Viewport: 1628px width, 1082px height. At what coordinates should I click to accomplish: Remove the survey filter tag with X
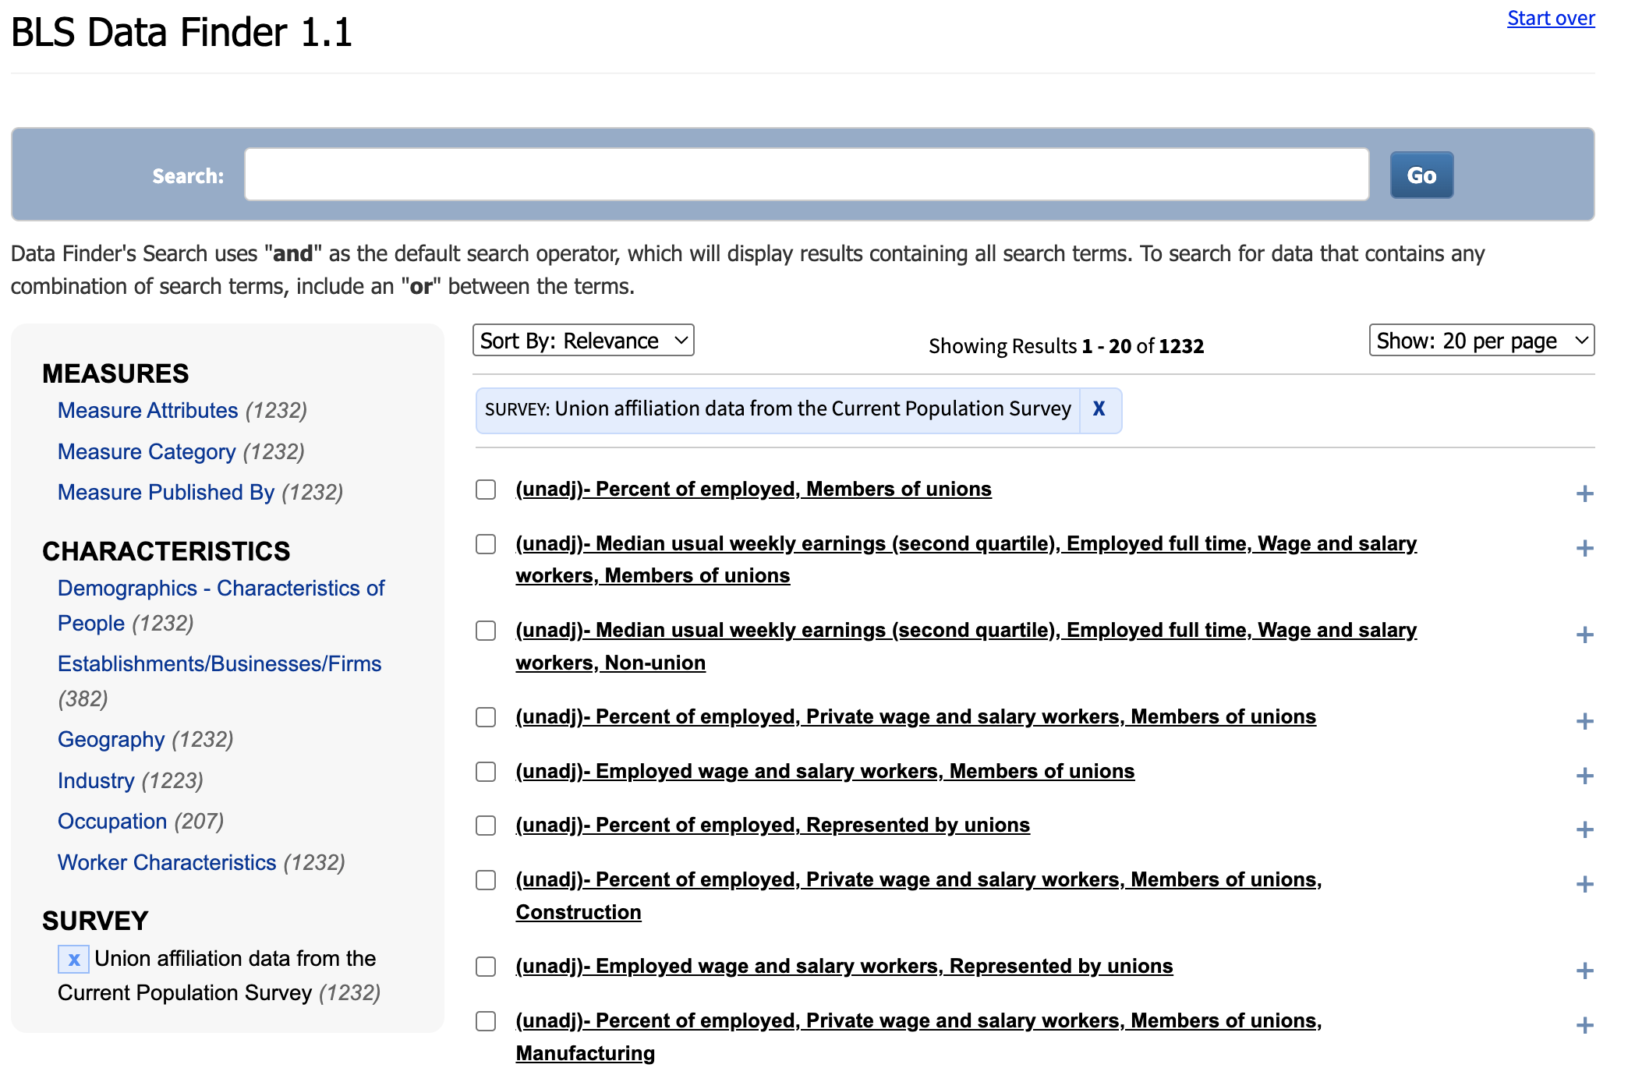click(x=1099, y=409)
